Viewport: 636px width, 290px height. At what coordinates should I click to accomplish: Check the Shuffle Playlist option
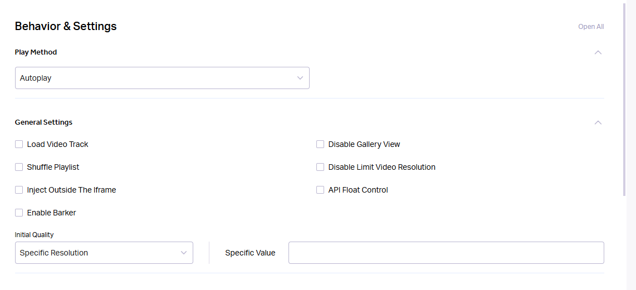[x=19, y=166]
